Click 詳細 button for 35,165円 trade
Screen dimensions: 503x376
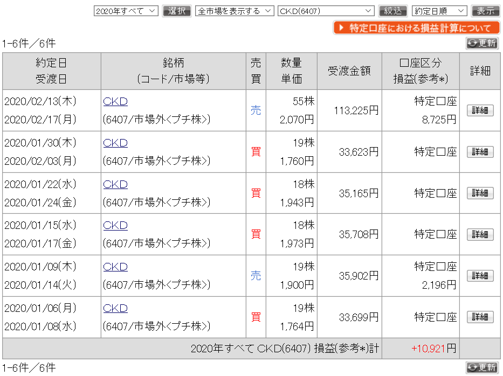(x=480, y=193)
